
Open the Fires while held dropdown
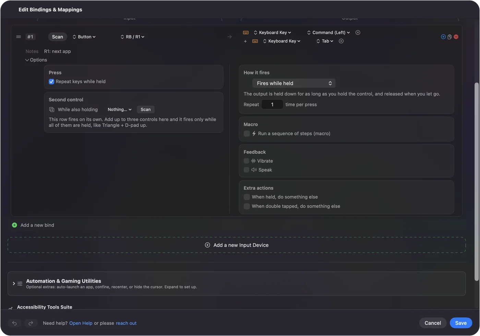click(294, 83)
